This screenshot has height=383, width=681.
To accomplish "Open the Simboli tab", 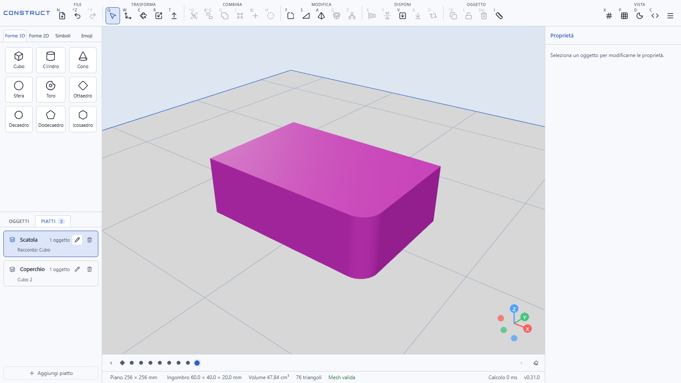I will [x=63, y=36].
